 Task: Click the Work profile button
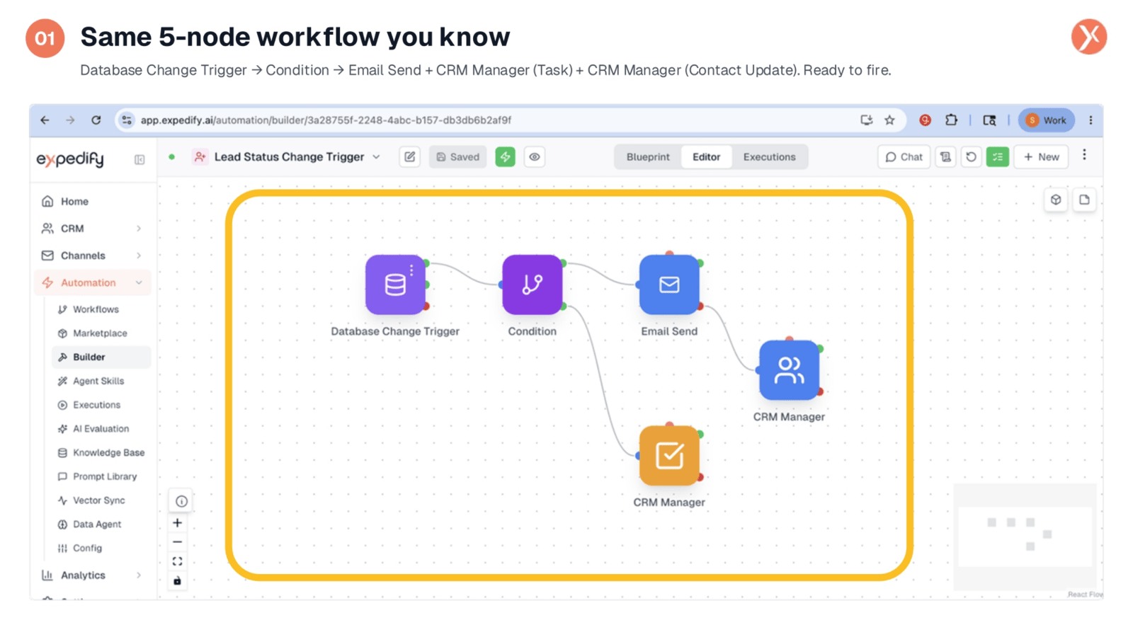click(1047, 120)
